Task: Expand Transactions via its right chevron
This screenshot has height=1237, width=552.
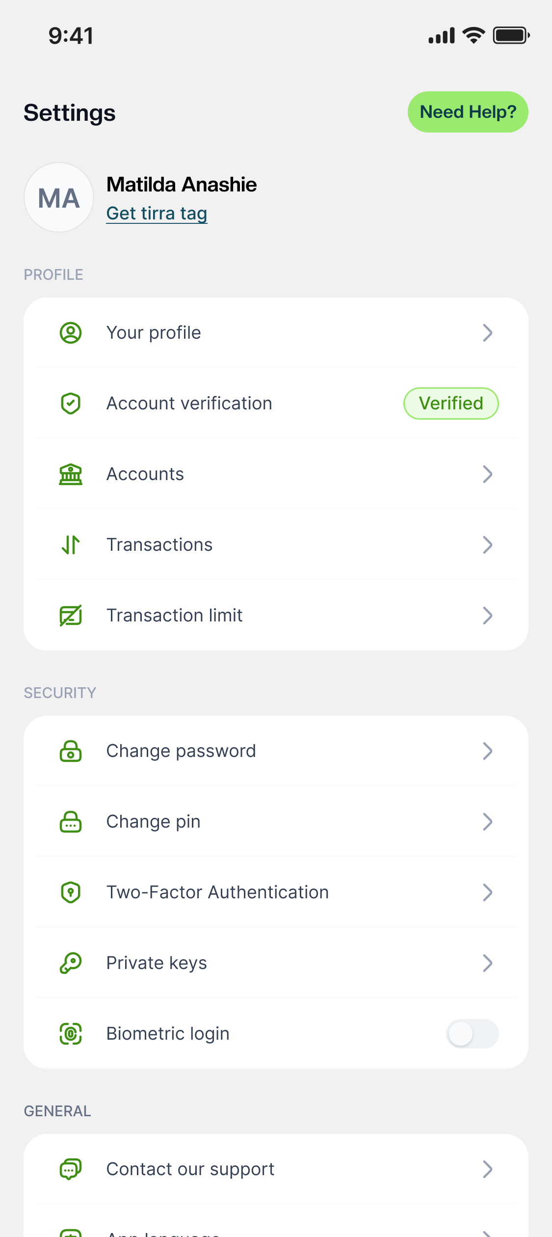Action: [x=487, y=545]
